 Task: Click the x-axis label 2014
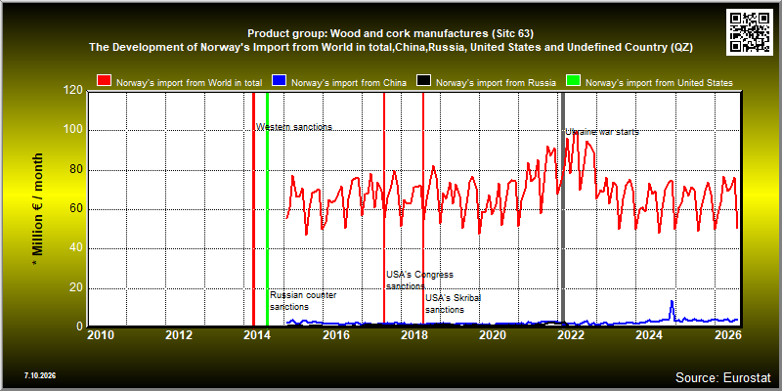pos(257,334)
